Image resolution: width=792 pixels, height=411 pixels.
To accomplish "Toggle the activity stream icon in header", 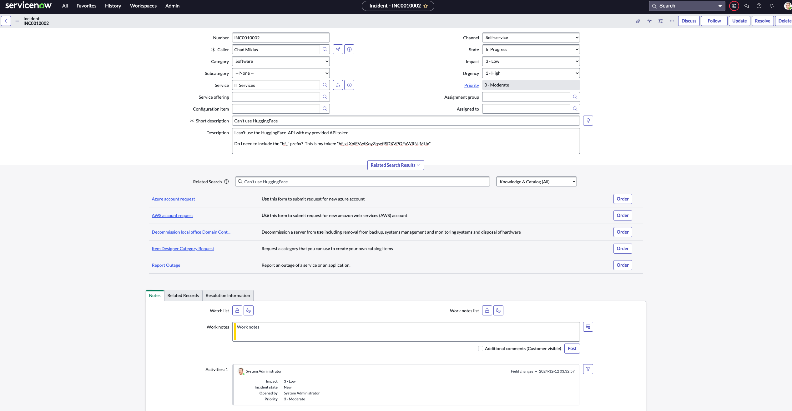I will coord(649,21).
